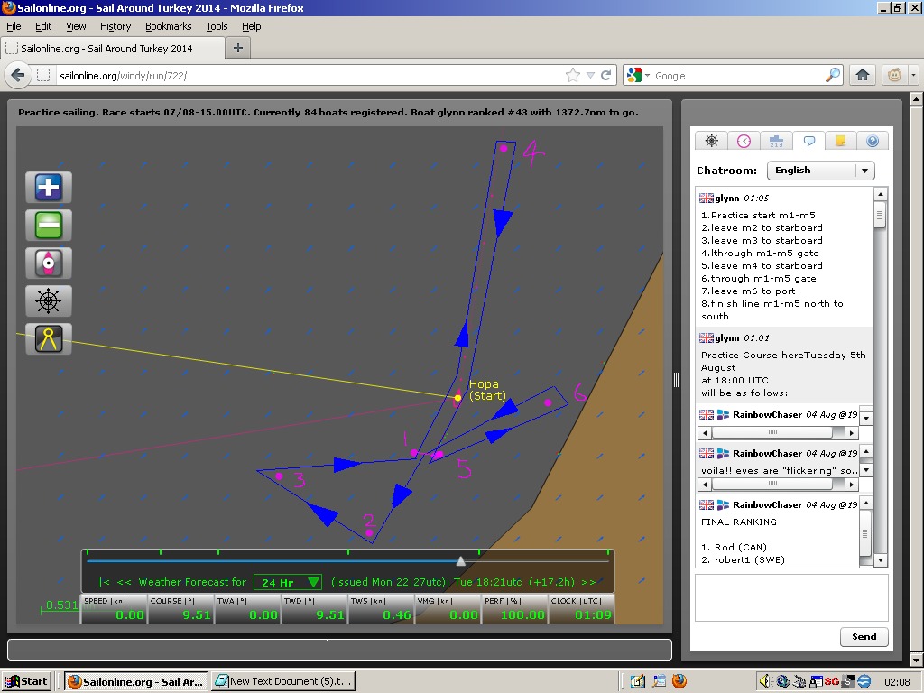Open the Edit menu
This screenshot has height=693, width=924.
pyautogui.click(x=43, y=26)
